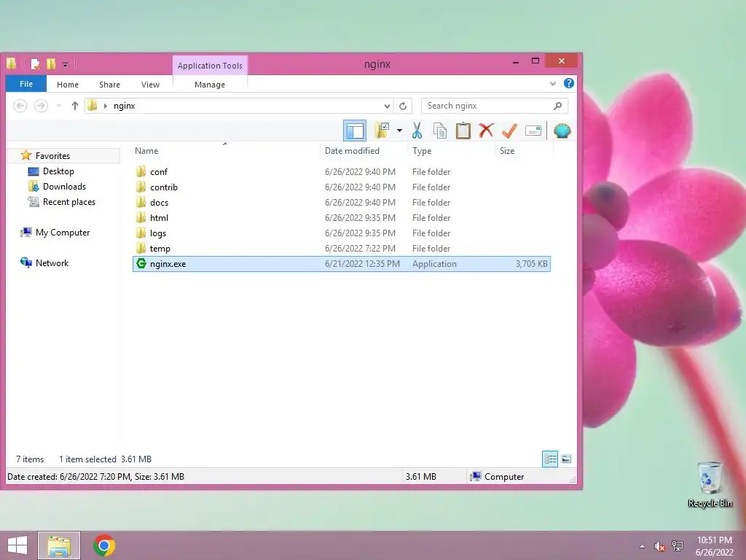The height and width of the screenshot is (560, 746).
Task: Click the Copy pages icon
Action: 440,131
